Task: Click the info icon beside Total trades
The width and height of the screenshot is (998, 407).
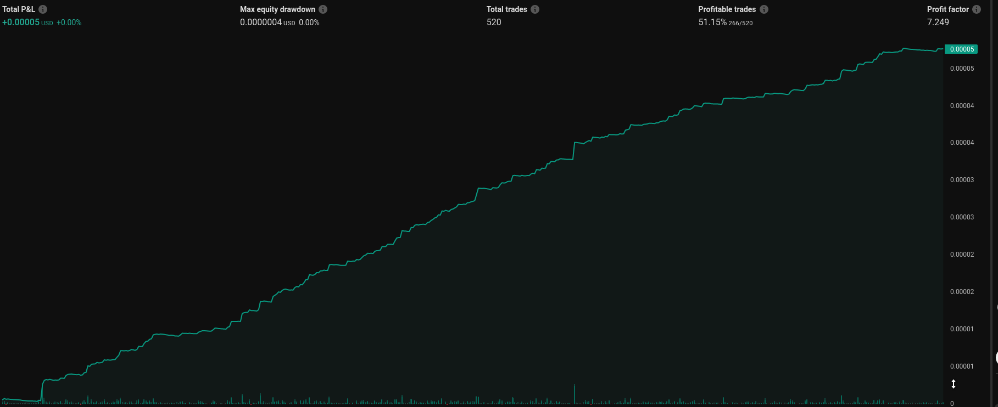Action: tap(535, 9)
